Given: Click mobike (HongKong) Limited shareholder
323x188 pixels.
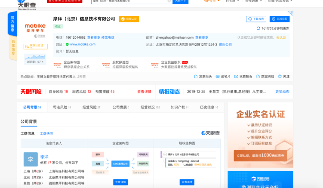Looking at the screenshot, I should tap(183, 161).
